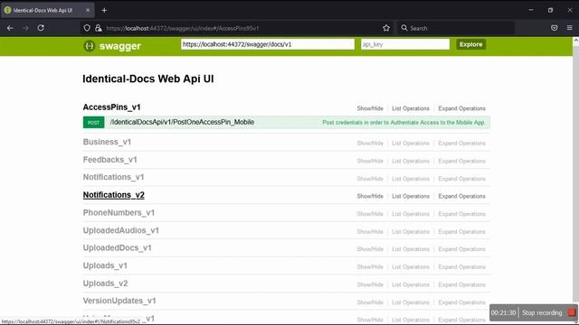The image size is (579, 325).
Task: Expand the Notifications_v2 section
Action: point(113,195)
